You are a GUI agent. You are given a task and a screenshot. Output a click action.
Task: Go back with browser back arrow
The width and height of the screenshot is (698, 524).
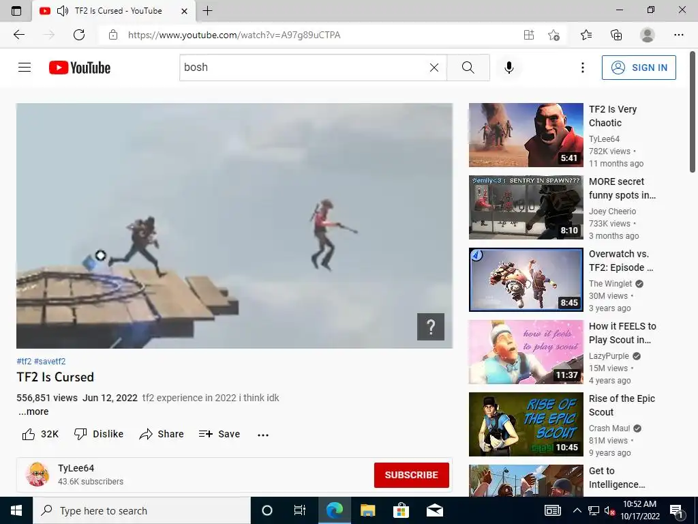click(18, 35)
